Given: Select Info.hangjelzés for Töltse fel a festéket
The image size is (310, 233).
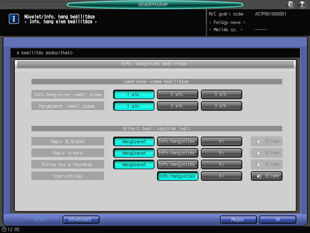Looking at the screenshot, I should click(177, 165).
